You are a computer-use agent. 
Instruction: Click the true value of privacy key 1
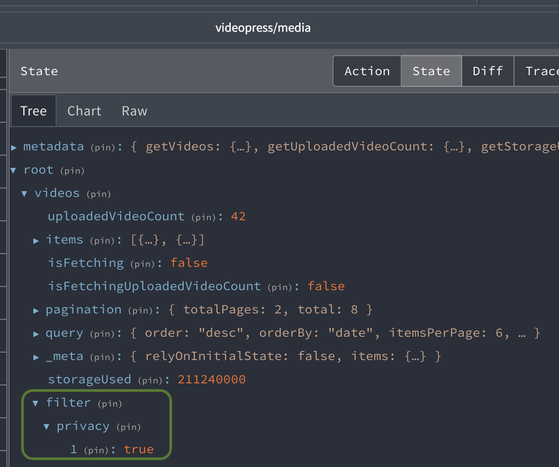(x=139, y=449)
